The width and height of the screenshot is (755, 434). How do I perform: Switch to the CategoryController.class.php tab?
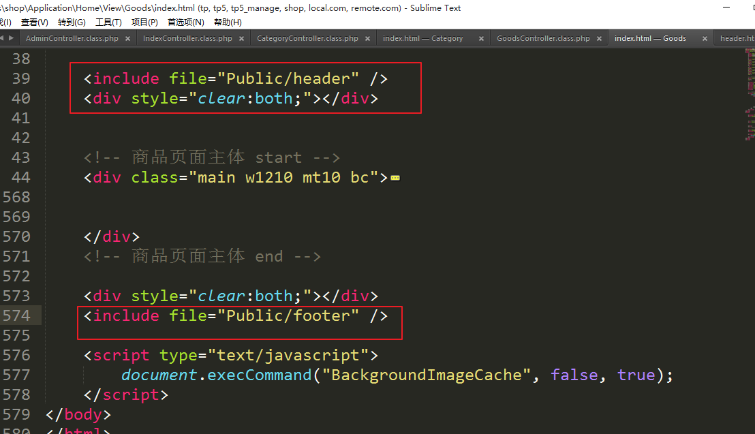point(307,39)
